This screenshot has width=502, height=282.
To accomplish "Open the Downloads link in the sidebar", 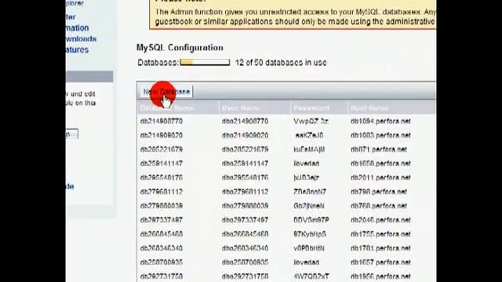I will (x=81, y=38).
